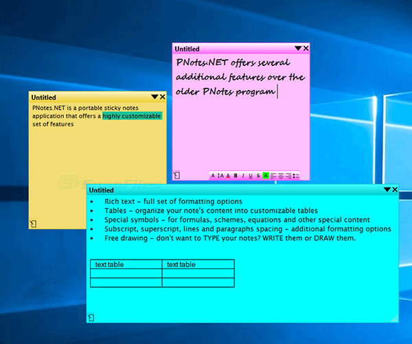Open the red-underlined font color tool
Viewport: 412px width, 344px height.
coord(228,176)
